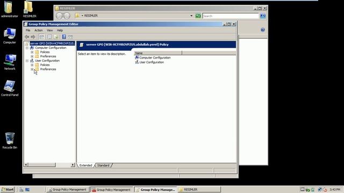Click the folder icon beside Policies under User Configuration
This screenshot has height=193, width=344.
[x=37, y=65]
